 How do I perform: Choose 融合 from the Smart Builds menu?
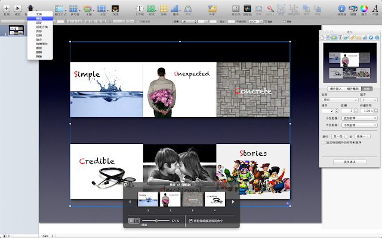[x=39, y=40]
